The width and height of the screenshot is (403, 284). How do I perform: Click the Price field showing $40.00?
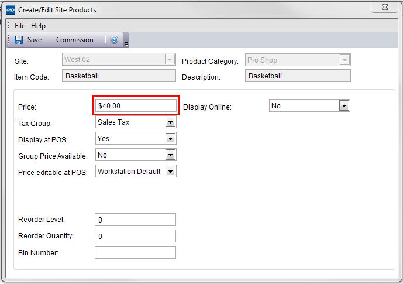pos(136,106)
